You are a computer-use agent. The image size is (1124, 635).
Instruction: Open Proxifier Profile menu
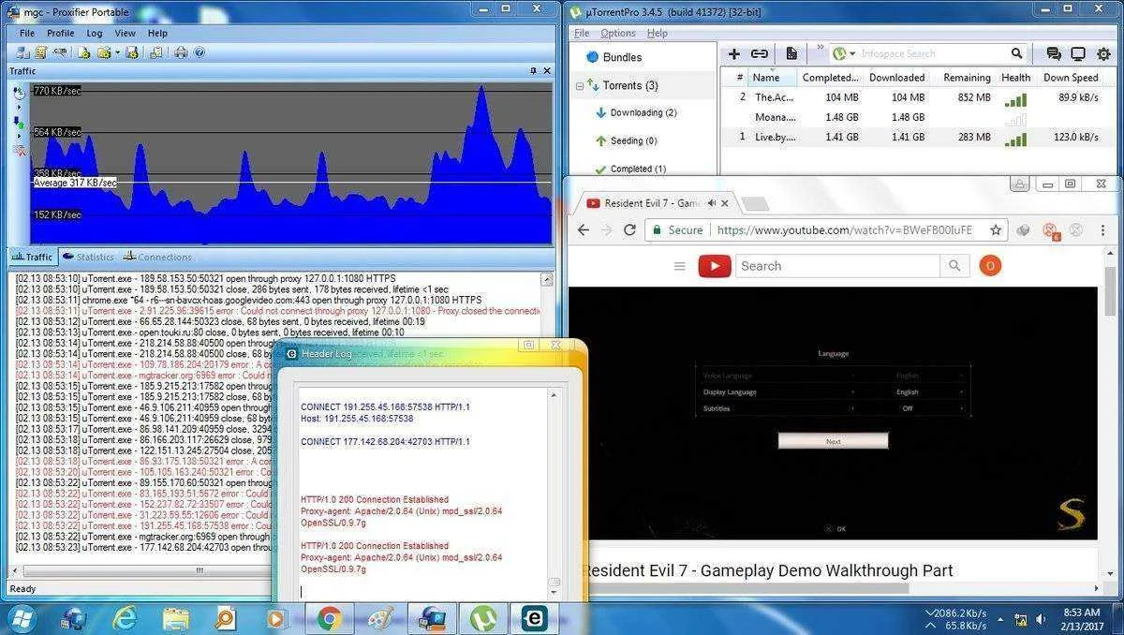pyautogui.click(x=61, y=33)
